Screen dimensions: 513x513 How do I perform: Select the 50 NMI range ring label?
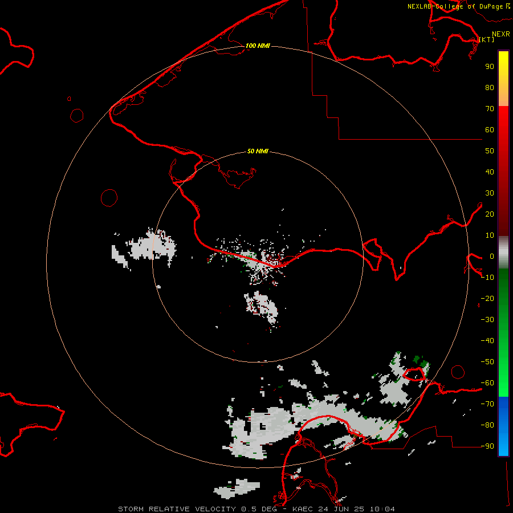coord(258,151)
